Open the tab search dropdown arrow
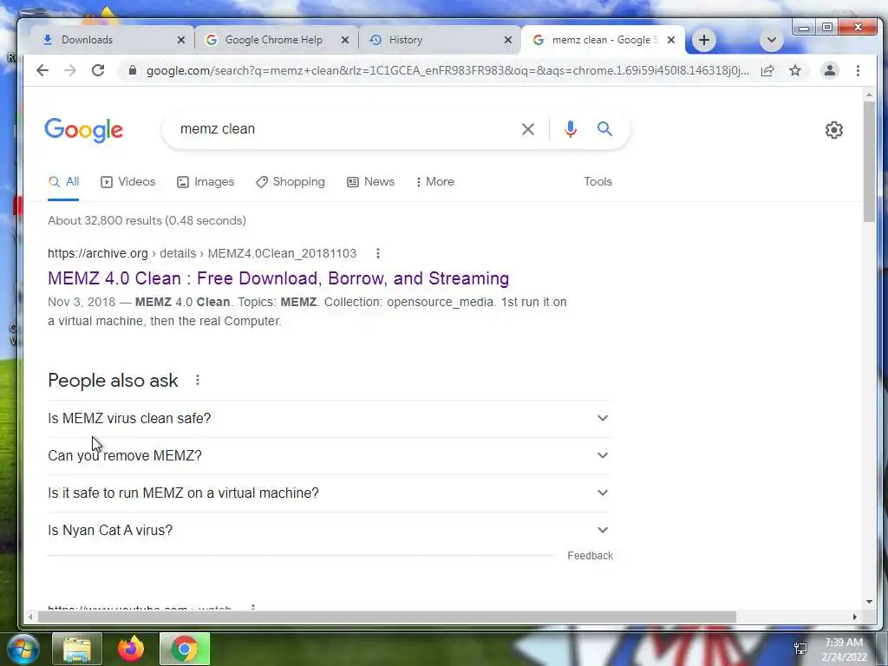The image size is (888, 666). tap(771, 40)
